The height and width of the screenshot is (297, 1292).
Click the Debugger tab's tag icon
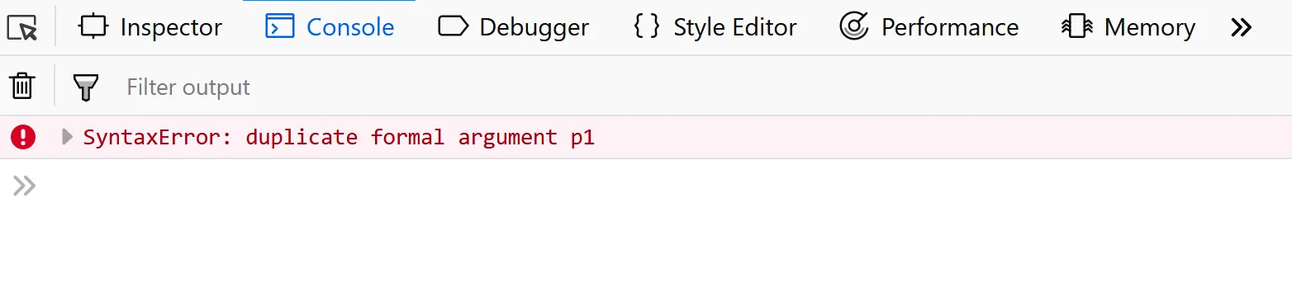(453, 27)
